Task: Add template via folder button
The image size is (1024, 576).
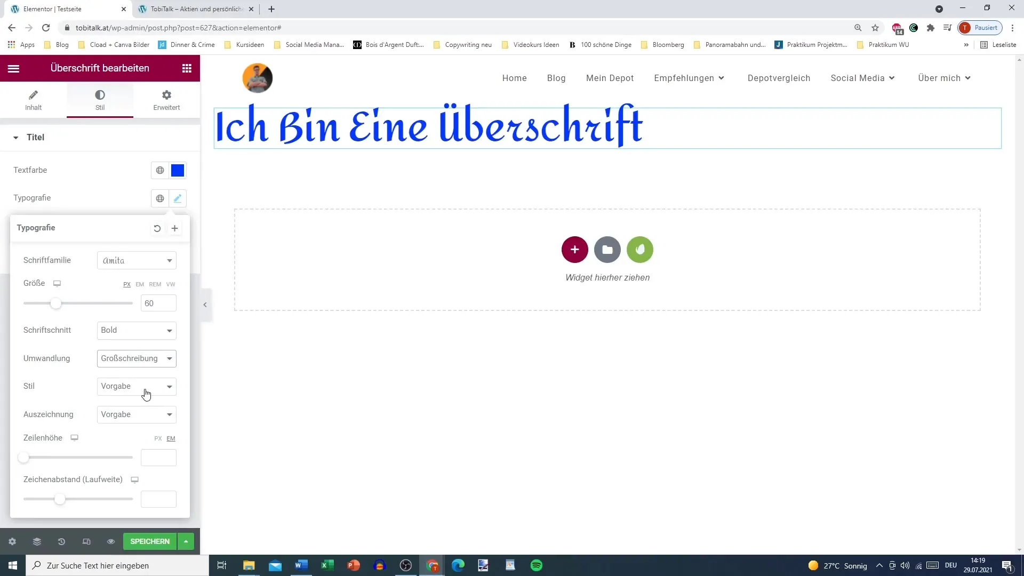Action: click(x=607, y=250)
